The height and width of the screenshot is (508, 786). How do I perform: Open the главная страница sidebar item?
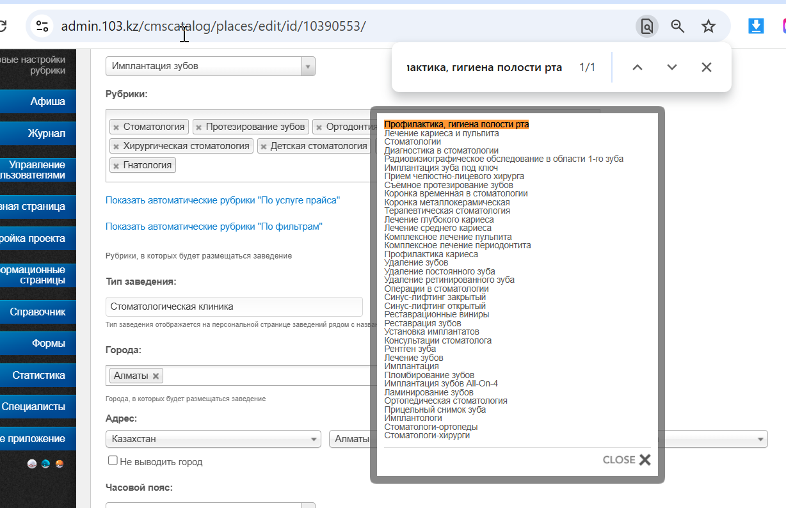(38, 207)
